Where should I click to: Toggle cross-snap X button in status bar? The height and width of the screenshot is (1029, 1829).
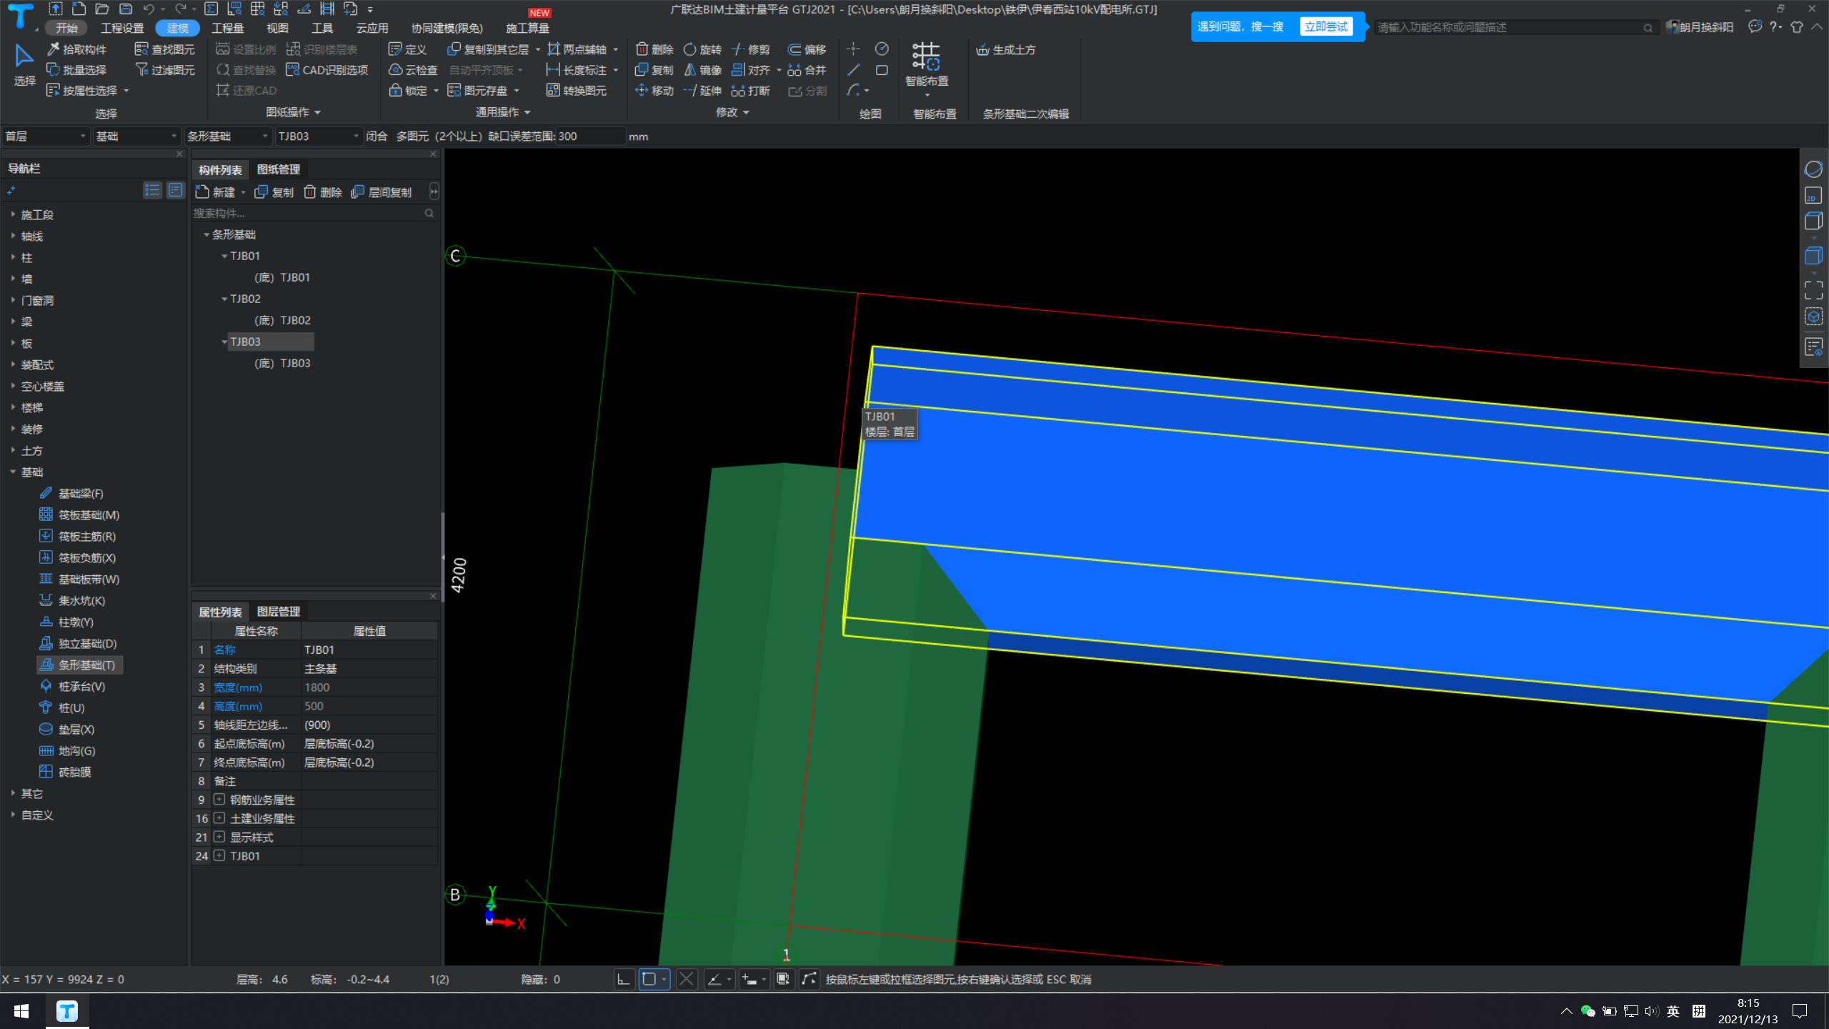tap(686, 979)
